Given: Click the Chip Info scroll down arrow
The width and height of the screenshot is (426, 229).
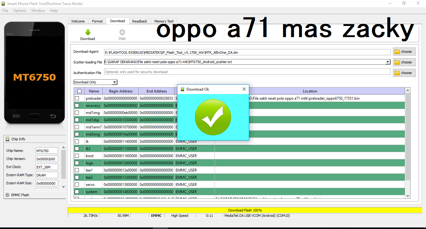Looking at the screenshot, I should 64,187.
